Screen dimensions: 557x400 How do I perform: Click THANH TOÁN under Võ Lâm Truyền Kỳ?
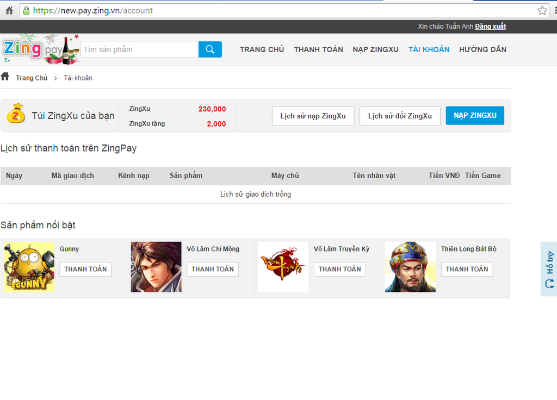pyautogui.click(x=340, y=269)
